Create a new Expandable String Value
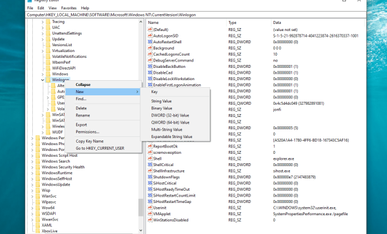This screenshot has height=234, width=387. pyautogui.click(x=175, y=136)
